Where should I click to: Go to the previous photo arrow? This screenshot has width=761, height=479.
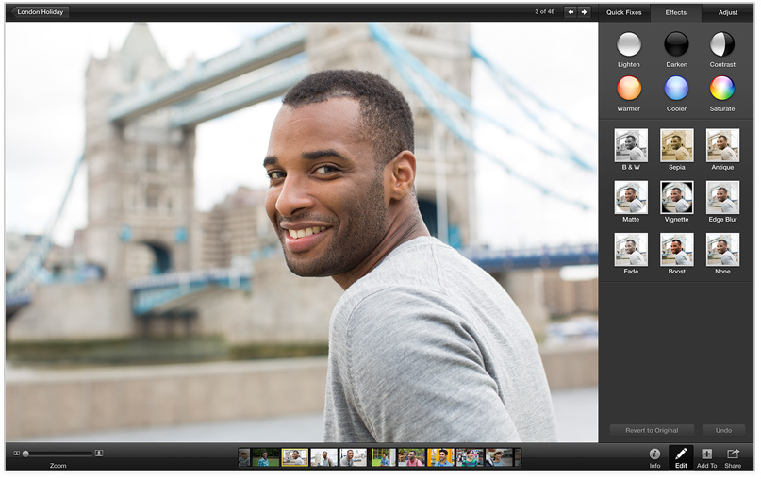click(x=570, y=12)
